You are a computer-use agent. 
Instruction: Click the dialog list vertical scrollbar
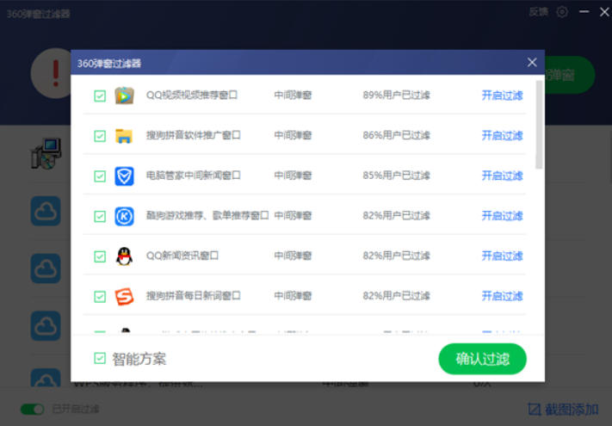pyautogui.click(x=539, y=125)
